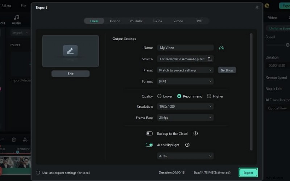
Task: Switch to the Device export tab
Action: click(x=115, y=21)
